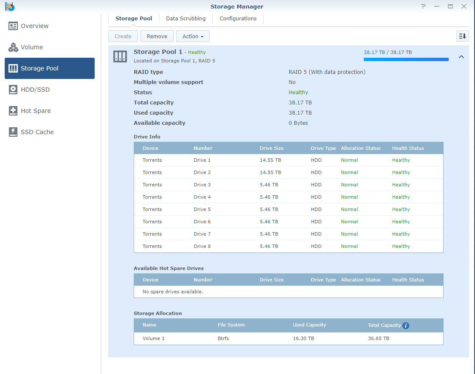Click the Remove button

(x=157, y=36)
